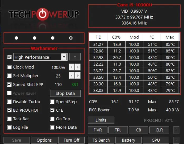Enable the Task Bar checkbox
This screenshot has height=144, width=184.
pos(9,119)
